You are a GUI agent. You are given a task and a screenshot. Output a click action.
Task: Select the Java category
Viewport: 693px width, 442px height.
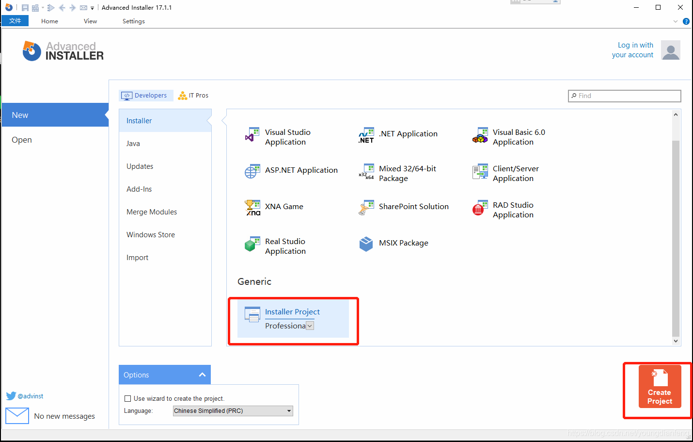(x=165, y=144)
